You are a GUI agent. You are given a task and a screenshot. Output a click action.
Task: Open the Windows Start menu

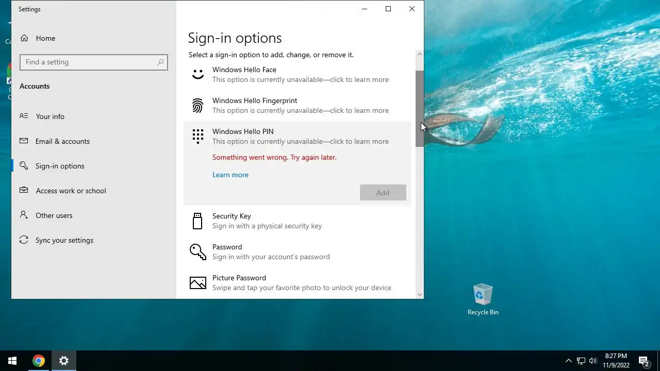[x=12, y=361]
